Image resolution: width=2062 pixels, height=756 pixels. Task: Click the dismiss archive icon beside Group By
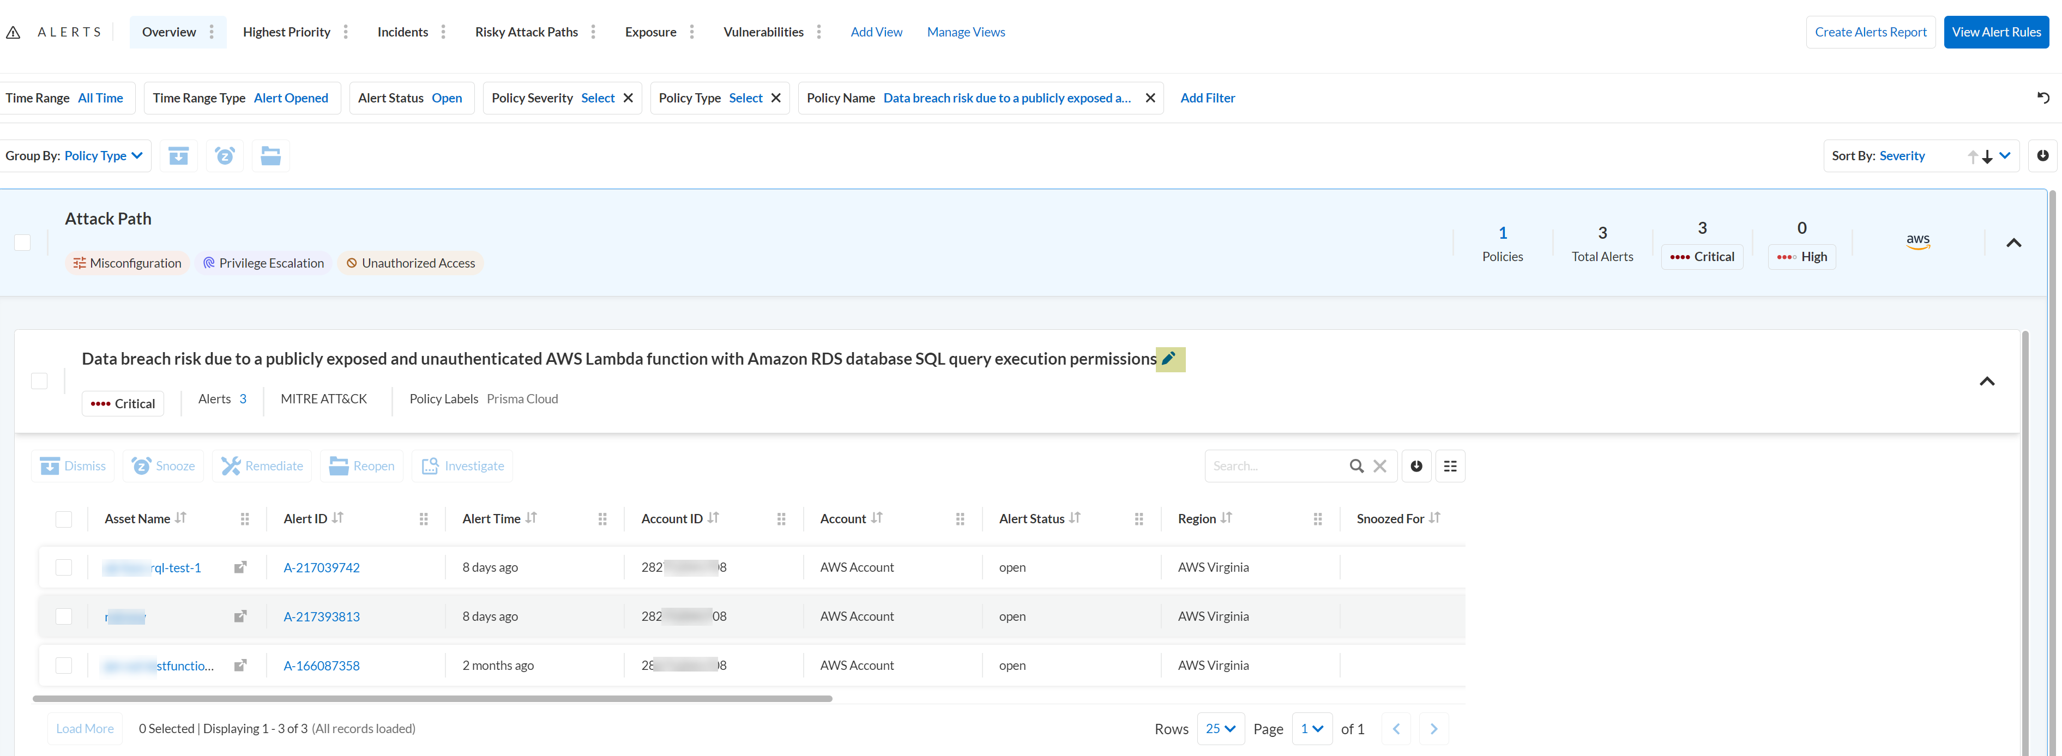[x=178, y=155]
